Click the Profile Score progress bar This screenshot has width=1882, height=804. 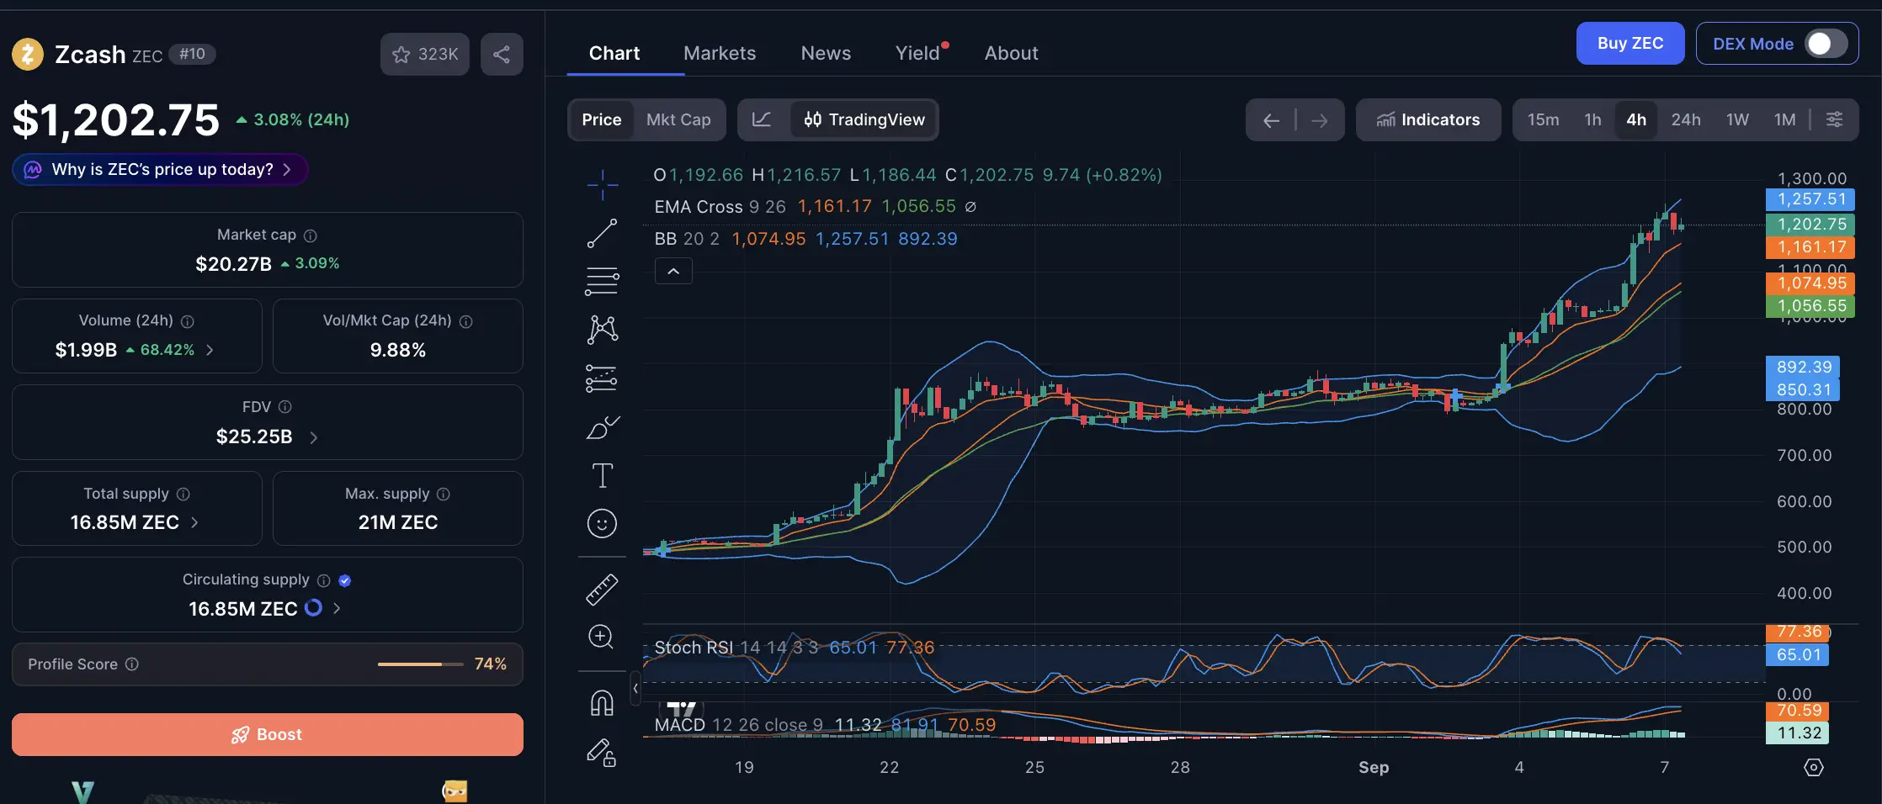(x=421, y=664)
